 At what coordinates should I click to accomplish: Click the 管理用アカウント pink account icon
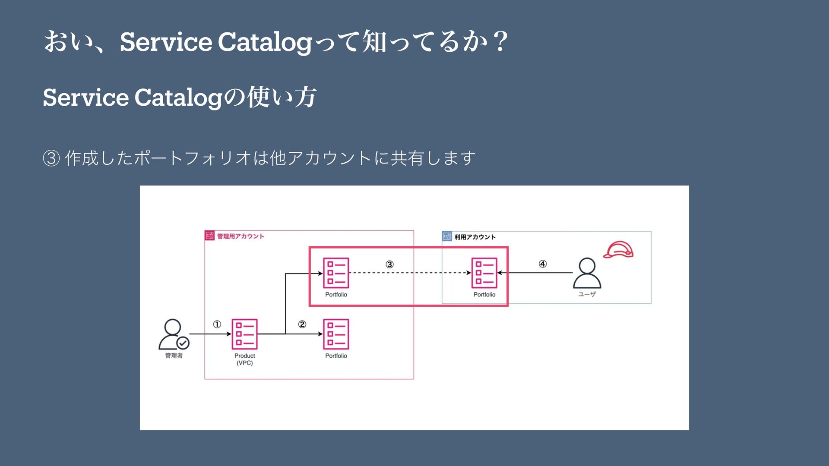209,236
